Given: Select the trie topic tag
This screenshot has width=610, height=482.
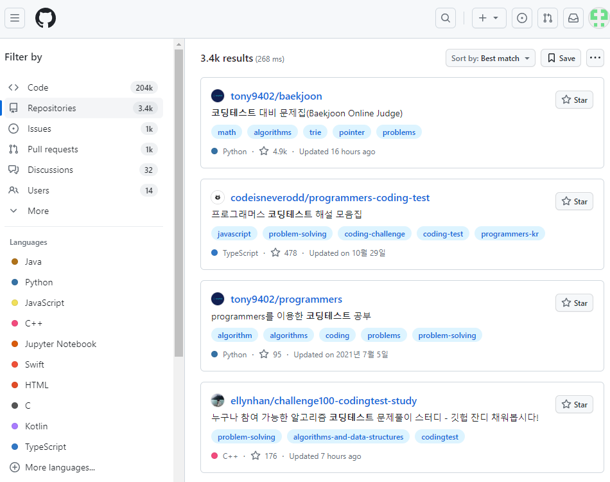Looking at the screenshot, I should click(315, 132).
